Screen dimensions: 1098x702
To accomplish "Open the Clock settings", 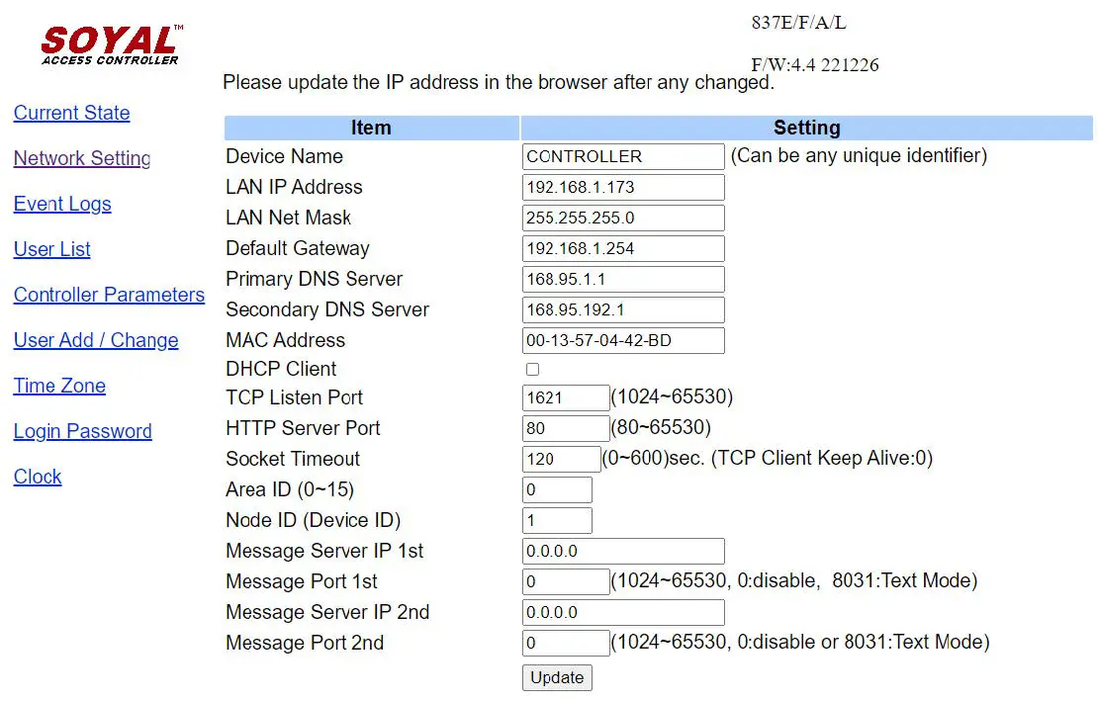I will click(38, 478).
